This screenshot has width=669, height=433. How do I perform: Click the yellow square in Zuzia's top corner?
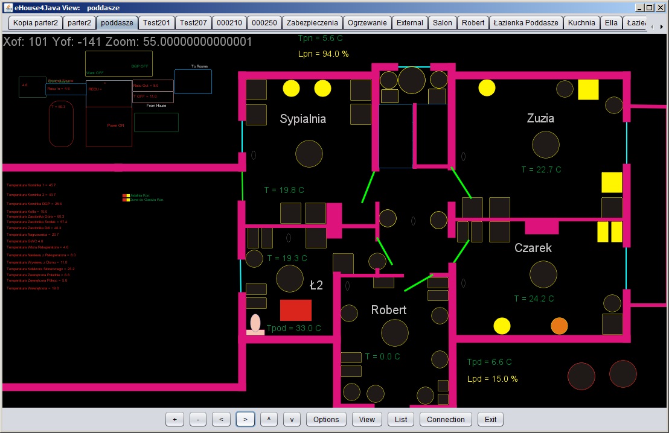(x=588, y=89)
